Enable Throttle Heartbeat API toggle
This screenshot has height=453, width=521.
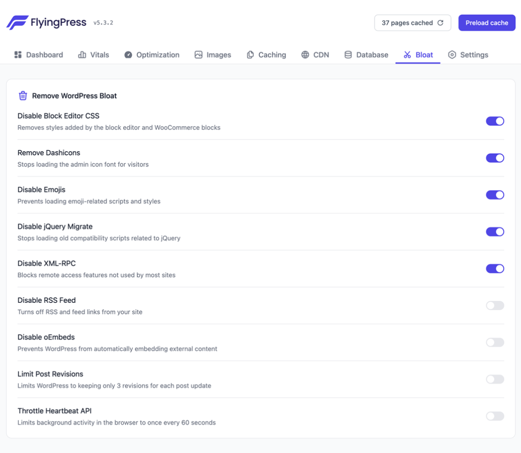(495, 416)
